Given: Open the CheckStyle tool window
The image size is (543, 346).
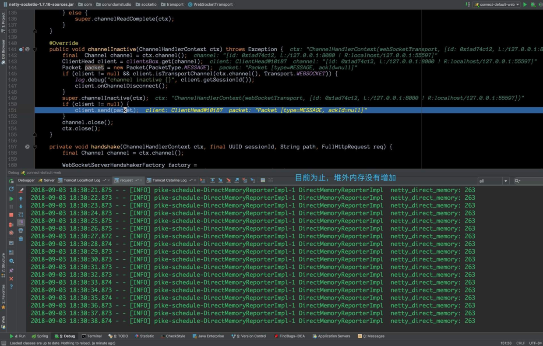Looking at the screenshot, I should (x=173, y=336).
